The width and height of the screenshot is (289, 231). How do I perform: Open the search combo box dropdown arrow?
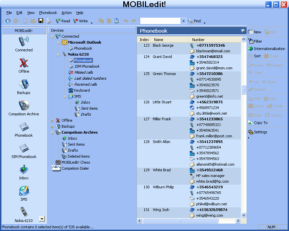pyautogui.click(x=183, y=21)
